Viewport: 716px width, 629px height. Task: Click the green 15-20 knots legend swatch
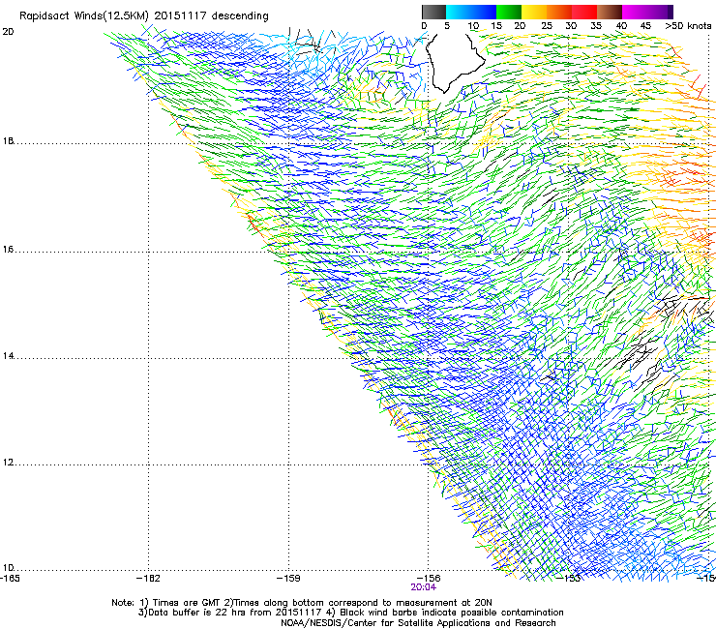coord(509,12)
